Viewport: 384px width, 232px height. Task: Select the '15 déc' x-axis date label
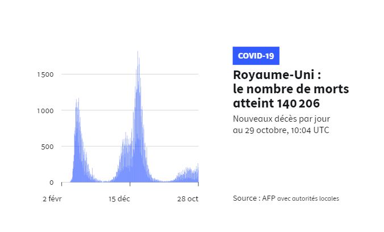pos(119,198)
